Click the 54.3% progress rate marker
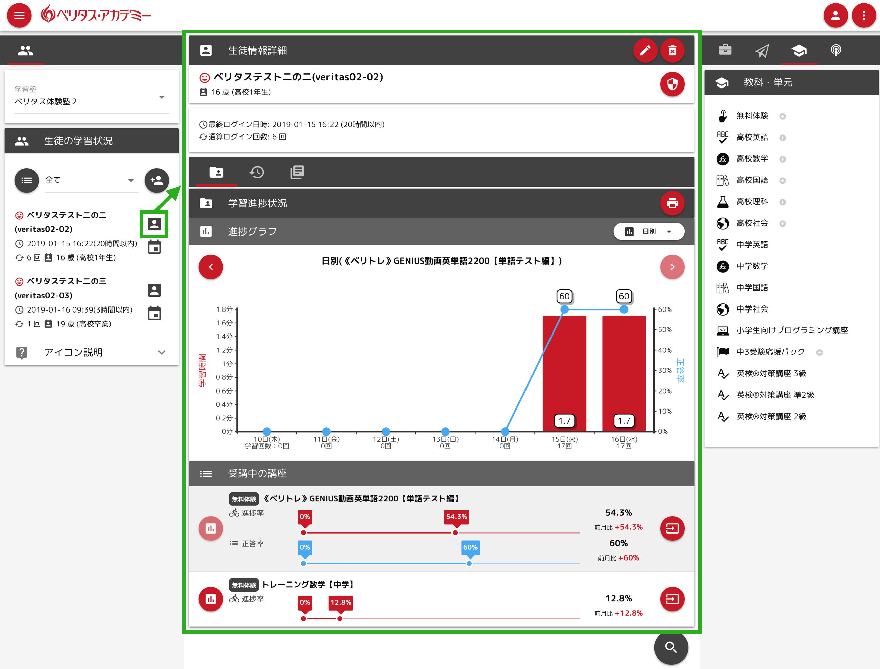 456,517
